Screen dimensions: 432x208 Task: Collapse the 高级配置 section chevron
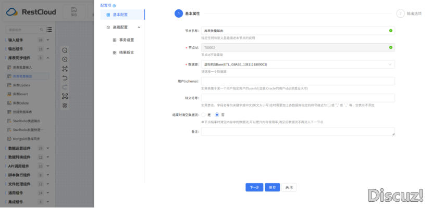tap(139, 27)
